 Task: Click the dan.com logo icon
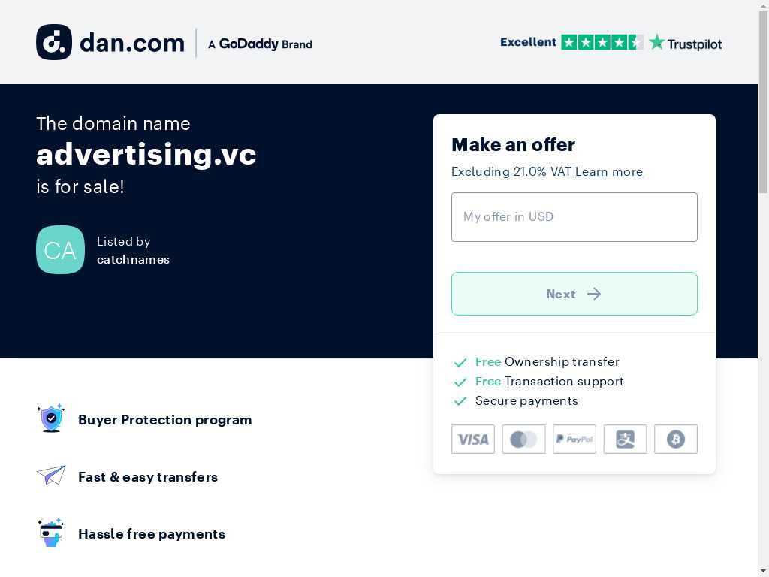coord(54,42)
